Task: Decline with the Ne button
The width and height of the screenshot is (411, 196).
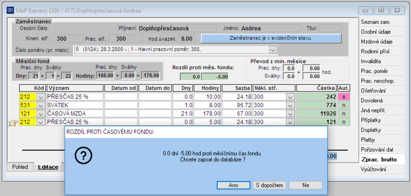Action: [306, 185]
